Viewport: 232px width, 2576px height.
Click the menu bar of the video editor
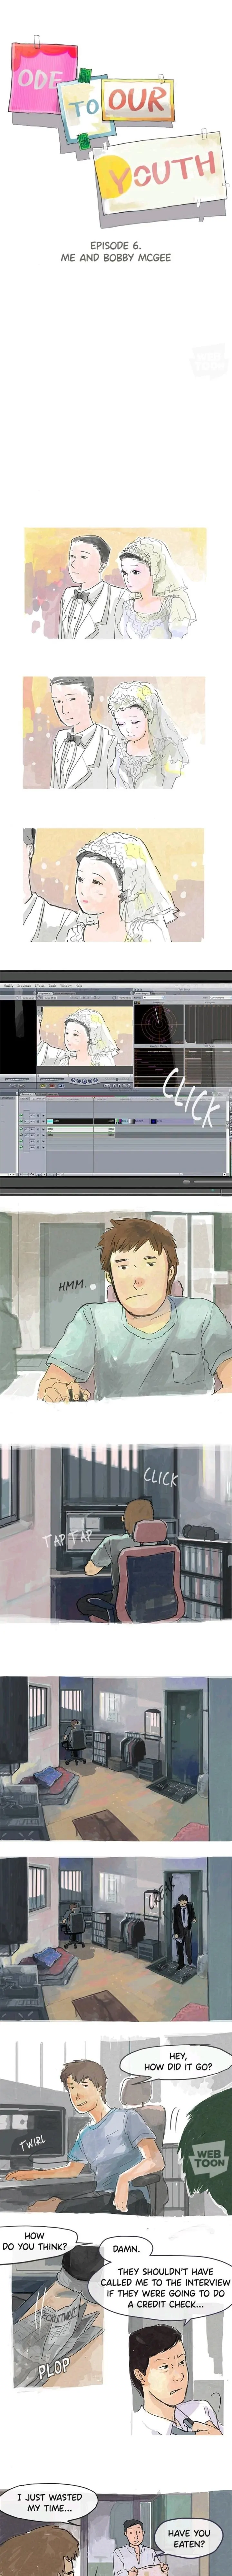[x=50, y=986]
